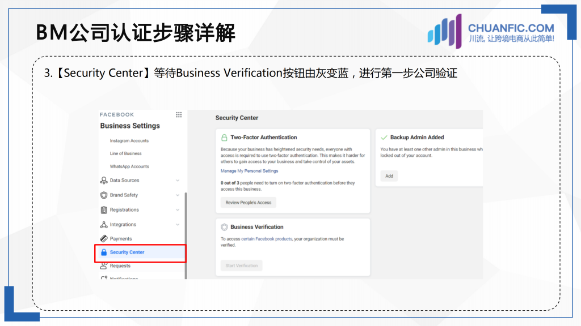The width and height of the screenshot is (581, 326).
Task: Open the Facebook apps grid menu icon
Action: pyautogui.click(x=179, y=114)
